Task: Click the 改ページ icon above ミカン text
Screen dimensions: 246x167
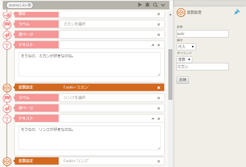Action: (7, 35)
